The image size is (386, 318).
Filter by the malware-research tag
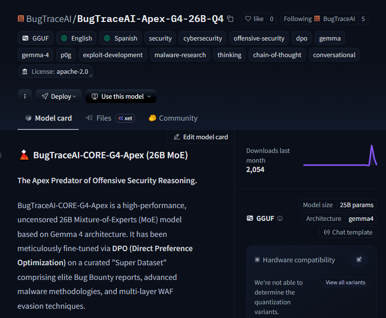[180, 55]
